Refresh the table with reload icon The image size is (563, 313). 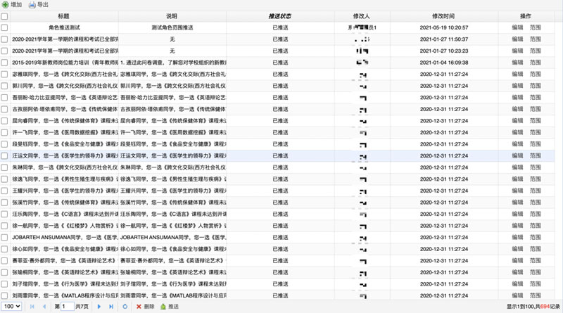pos(125,307)
